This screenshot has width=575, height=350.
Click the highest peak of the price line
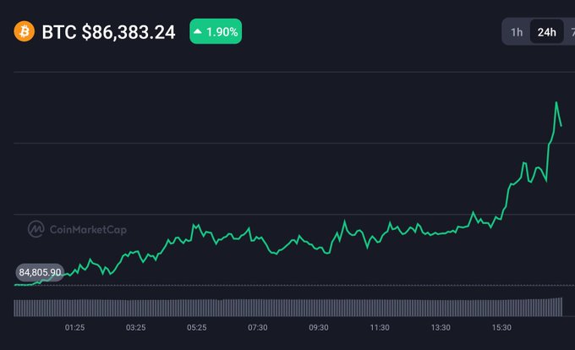(x=556, y=102)
